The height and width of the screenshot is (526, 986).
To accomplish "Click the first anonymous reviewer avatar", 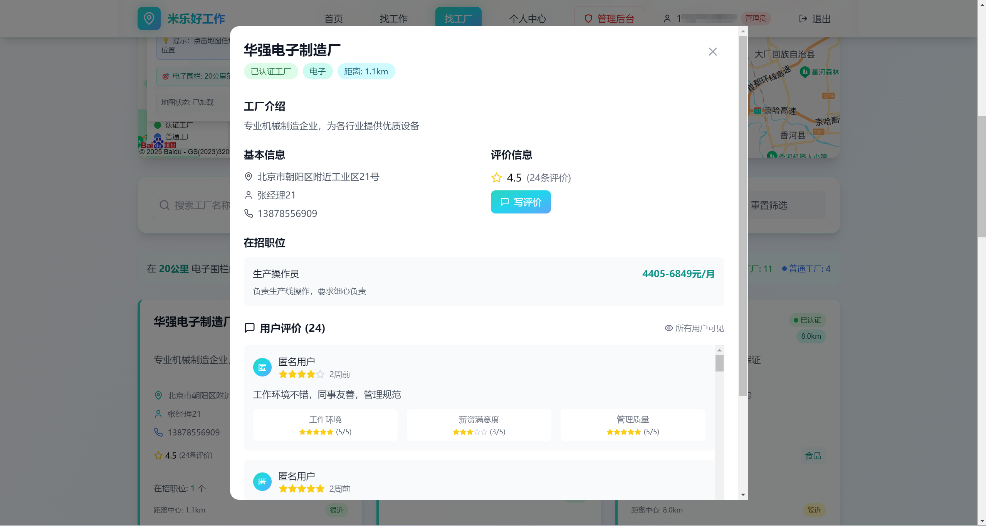I will coord(262,367).
